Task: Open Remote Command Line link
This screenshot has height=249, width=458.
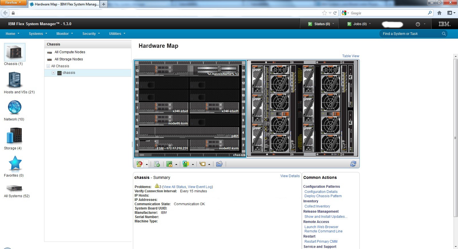Action: click(x=323, y=231)
